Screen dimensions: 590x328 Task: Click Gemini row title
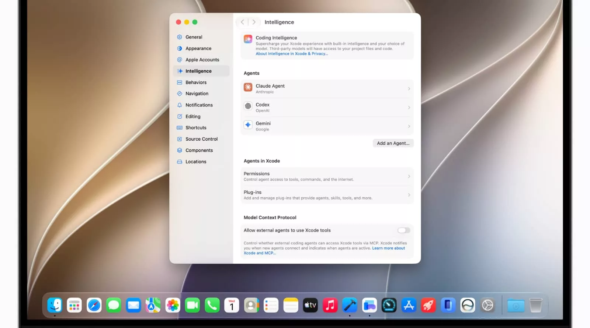tap(263, 123)
